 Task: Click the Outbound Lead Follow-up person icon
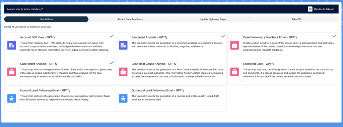click(x=123, y=98)
